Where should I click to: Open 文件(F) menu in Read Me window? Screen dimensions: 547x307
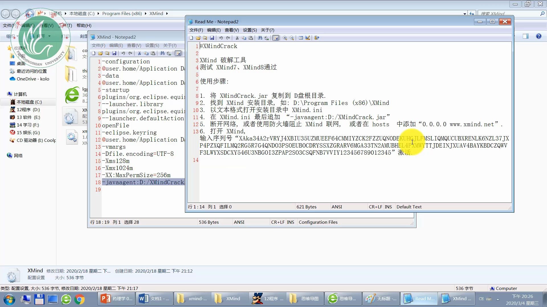coord(196,30)
